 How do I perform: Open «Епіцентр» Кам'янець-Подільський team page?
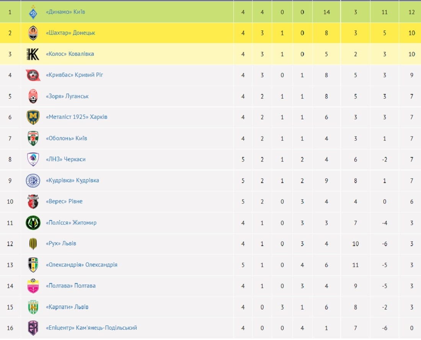point(91,328)
